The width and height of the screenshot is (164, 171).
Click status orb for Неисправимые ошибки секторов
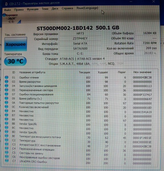[x=7, y=156]
